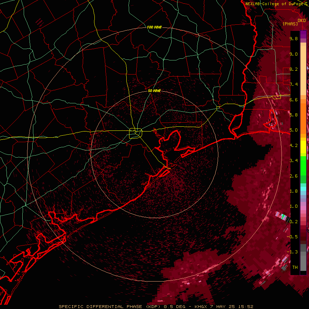This screenshot has height=309, width=309.
Task: Click the "TH" threshold label on the scale
Action: coord(295,267)
